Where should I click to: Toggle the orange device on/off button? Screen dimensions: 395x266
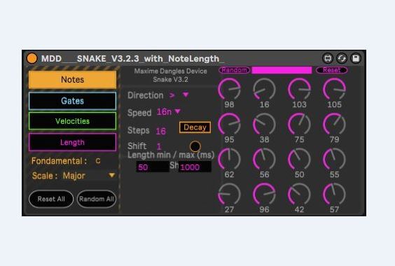32,58
